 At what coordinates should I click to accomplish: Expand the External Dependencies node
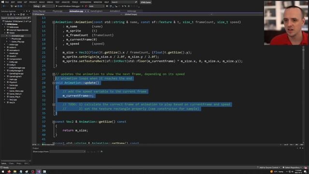pyautogui.click(x=5, y=30)
